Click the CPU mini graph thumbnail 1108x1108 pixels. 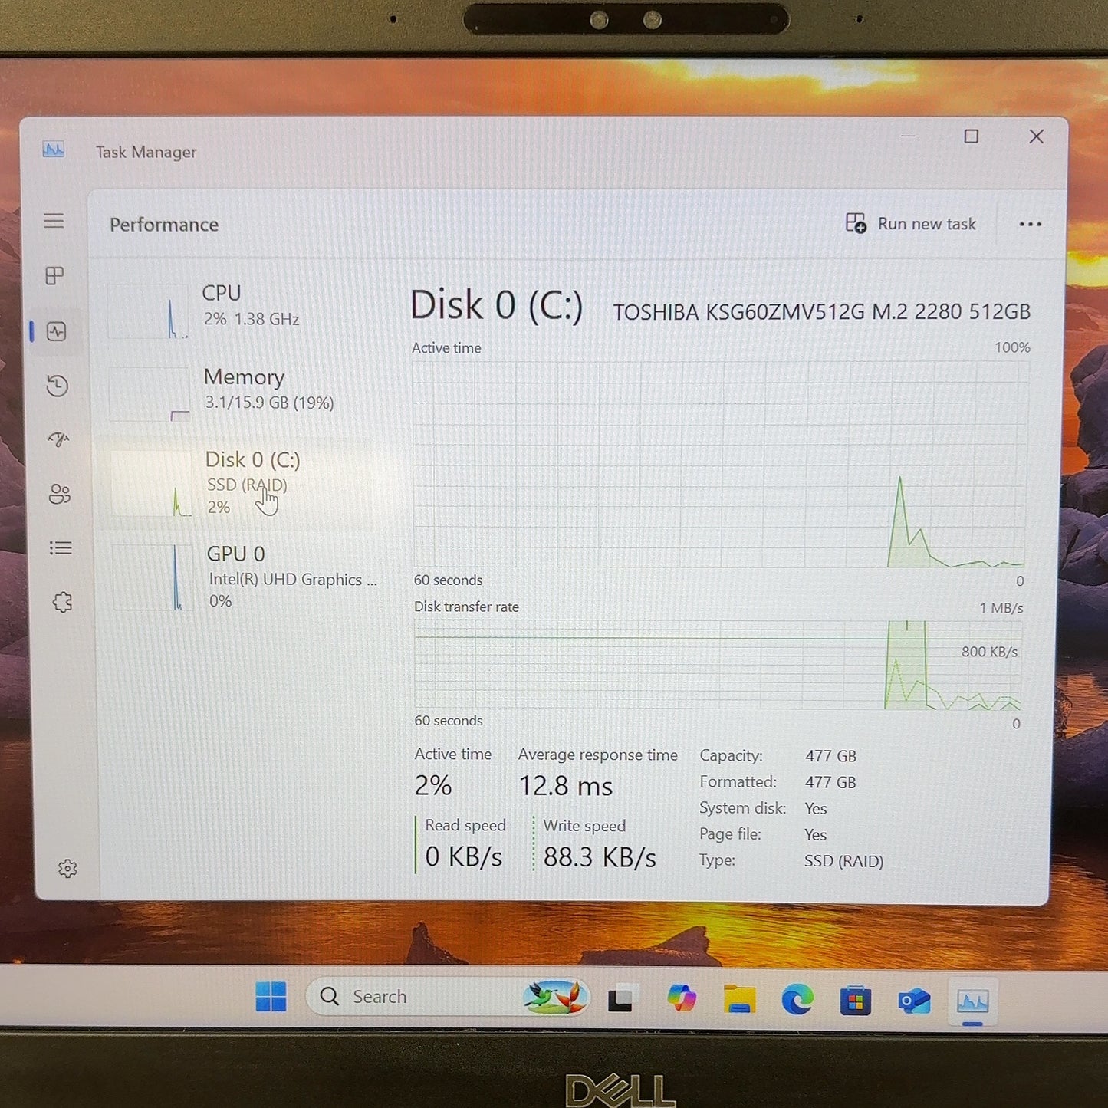147,311
